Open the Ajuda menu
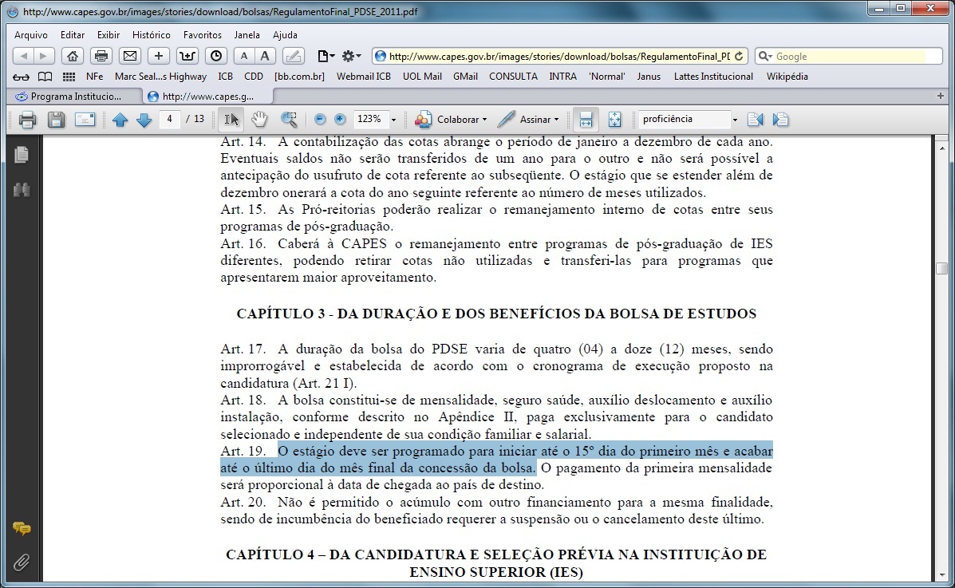The width and height of the screenshot is (955, 588). point(285,35)
